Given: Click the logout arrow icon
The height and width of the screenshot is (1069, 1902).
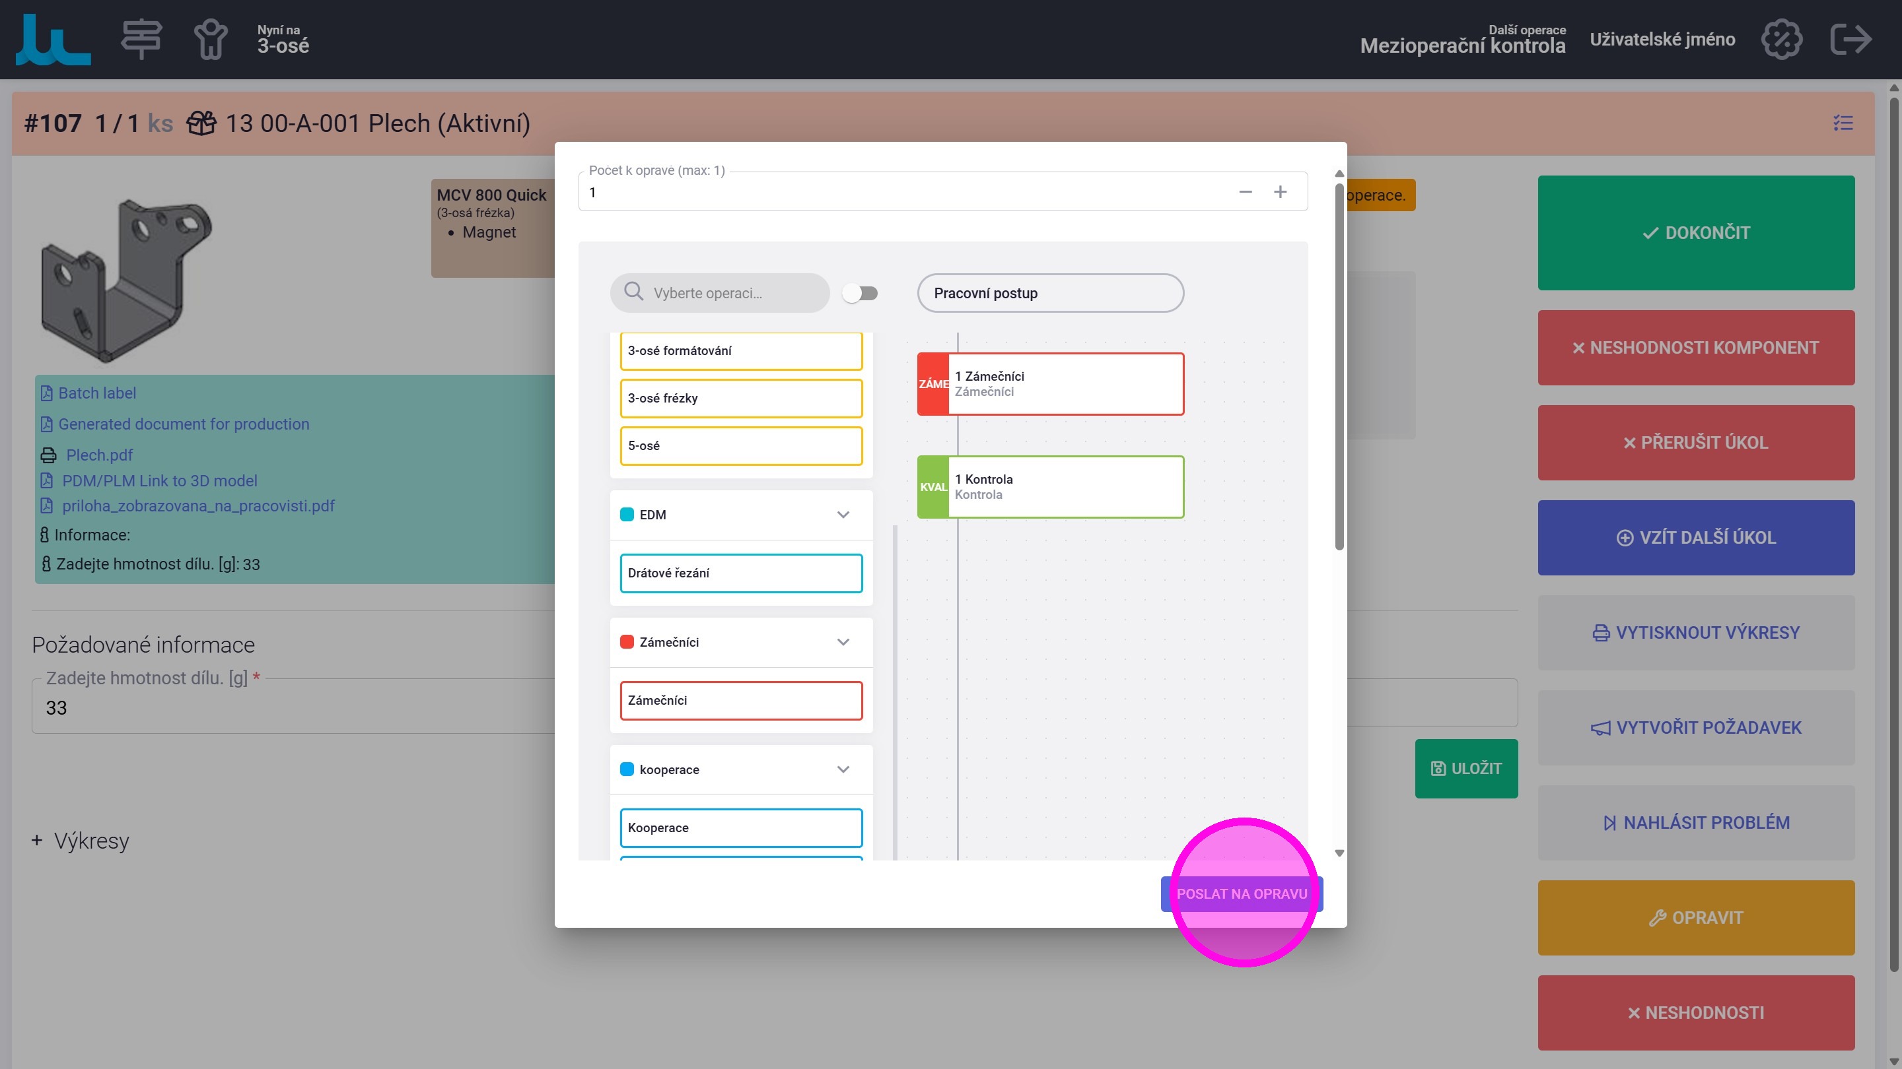Looking at the screenshot, I should point(1850,39).
